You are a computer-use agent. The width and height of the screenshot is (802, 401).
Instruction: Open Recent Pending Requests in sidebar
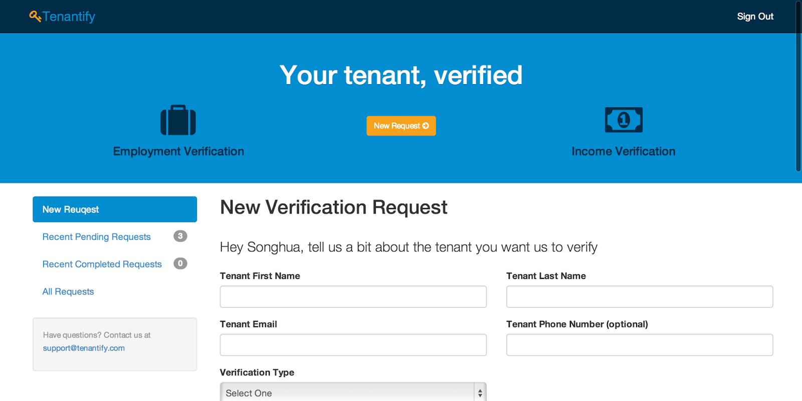tap(96, 237)
